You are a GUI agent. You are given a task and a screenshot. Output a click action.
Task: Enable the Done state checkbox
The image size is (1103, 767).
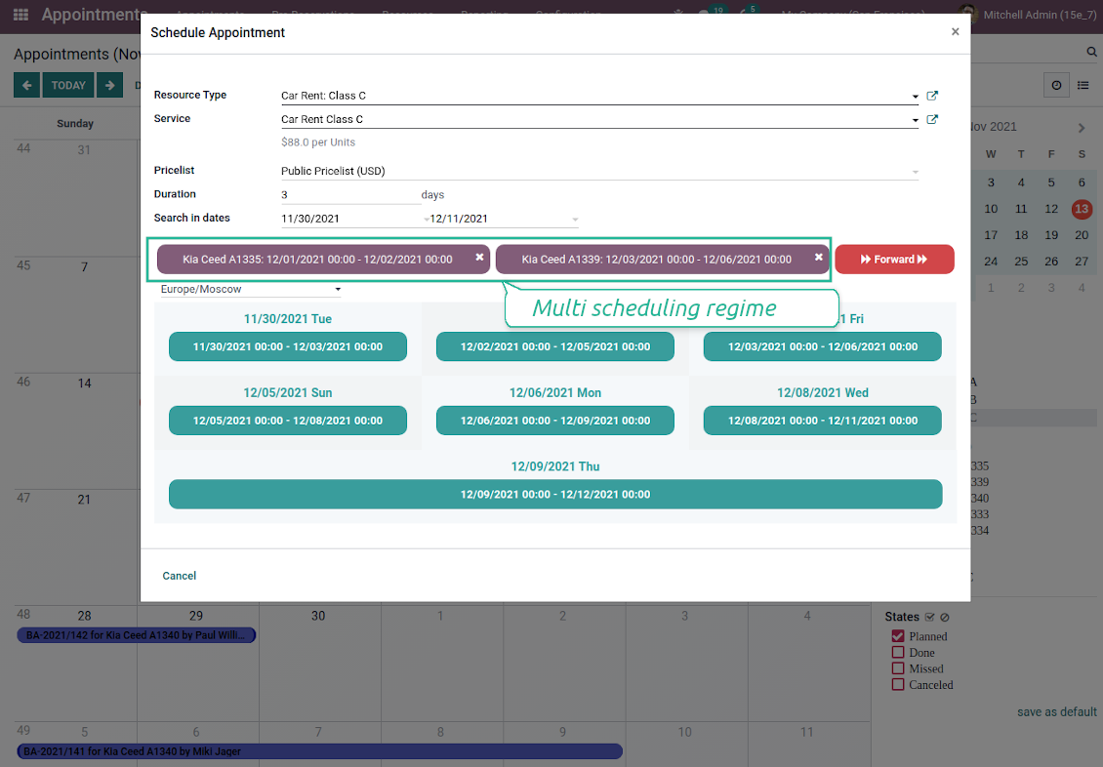(898, 653)
